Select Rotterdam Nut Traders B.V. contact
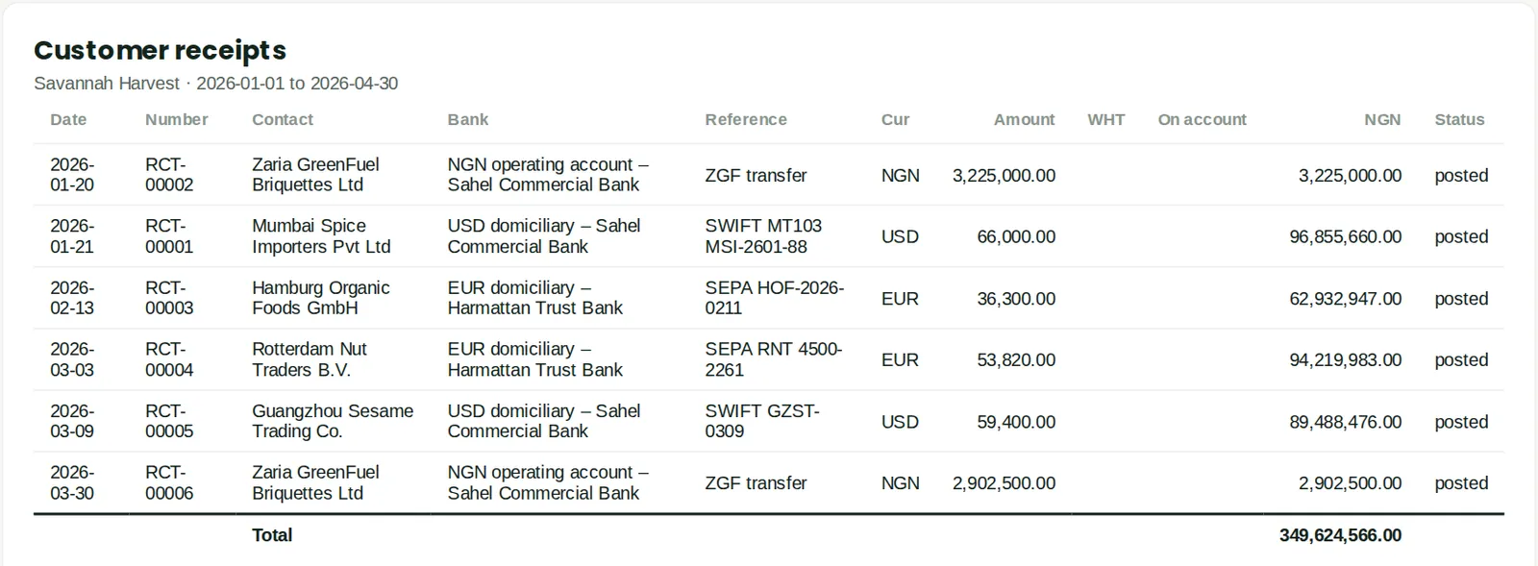Viewport: 1538px width, 566px height. point(309,359)
